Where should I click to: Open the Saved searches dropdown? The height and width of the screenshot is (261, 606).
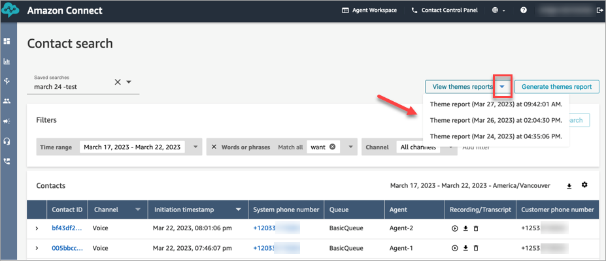pyautogui.click(x=129, y=82)
